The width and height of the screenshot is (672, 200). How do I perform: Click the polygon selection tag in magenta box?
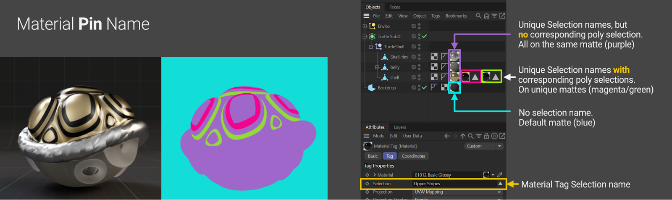click(x=475, y=77)
